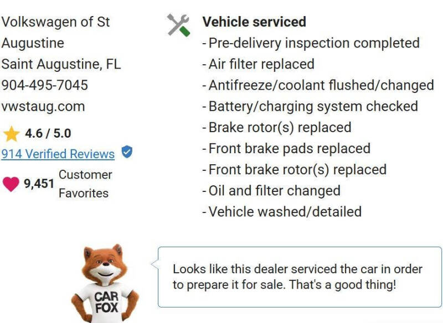Click the 9,451 favorites count
This screenshot has width=443, height=323.
pyautogui.click(x=39, y=184)
